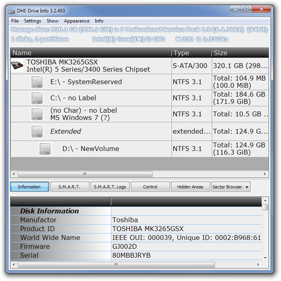This screenshot has height=281, width=281.
Task: Open the File menu
Action: pyautogui.click(x=15, y=21)
